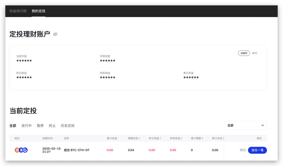
Task: Click the Ethereum coin icon in the portfolio row
Action: point(21,150)
